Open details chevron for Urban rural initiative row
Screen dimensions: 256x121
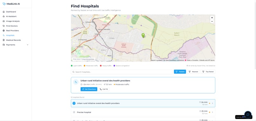click(212, 103)
